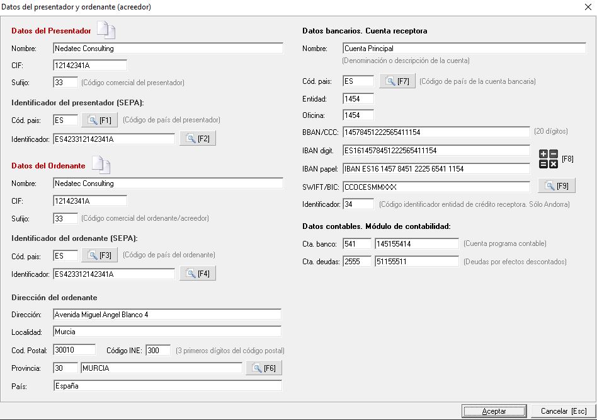
Task: Focus the Dirección field with Avenida Miguel Angel Blanco
Action: [x=167, y=314]
